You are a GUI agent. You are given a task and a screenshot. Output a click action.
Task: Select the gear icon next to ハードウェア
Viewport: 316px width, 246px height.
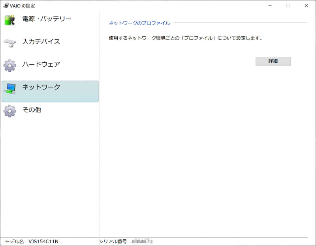click(x=9, y=64)
